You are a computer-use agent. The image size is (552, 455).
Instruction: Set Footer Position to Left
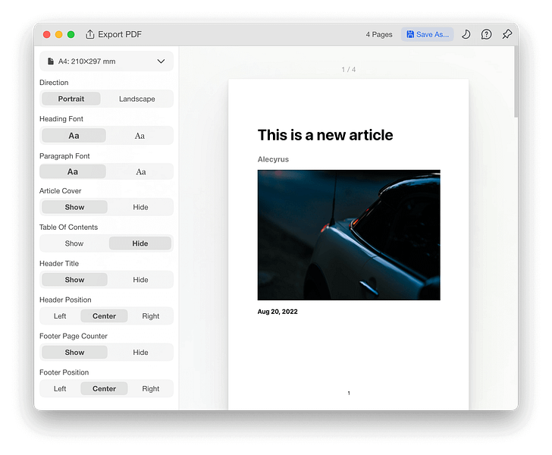[x=60, y=388]
